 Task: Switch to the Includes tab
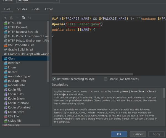[x=21, y=9]
